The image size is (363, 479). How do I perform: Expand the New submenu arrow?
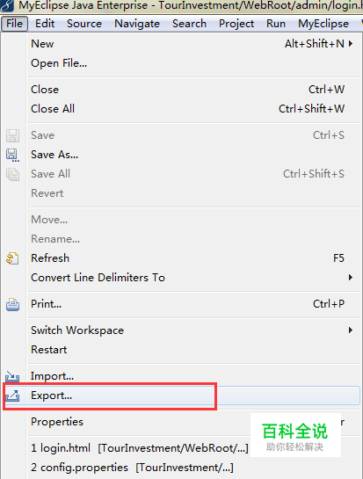pyautogui.click(x=351, y=44)
